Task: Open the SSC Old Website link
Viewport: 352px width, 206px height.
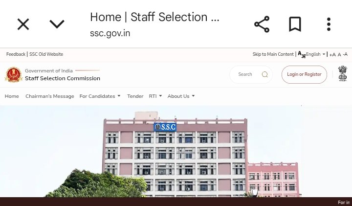Action: [x=46, y=54]
